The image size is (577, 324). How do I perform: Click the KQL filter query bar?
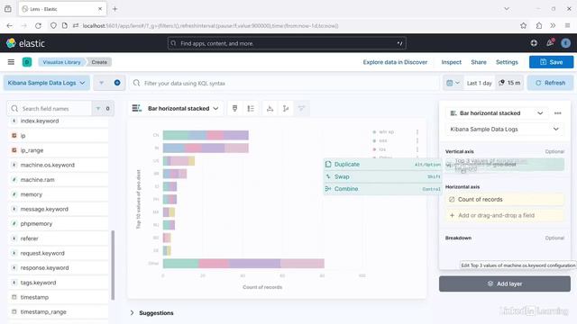coord(285,84)
